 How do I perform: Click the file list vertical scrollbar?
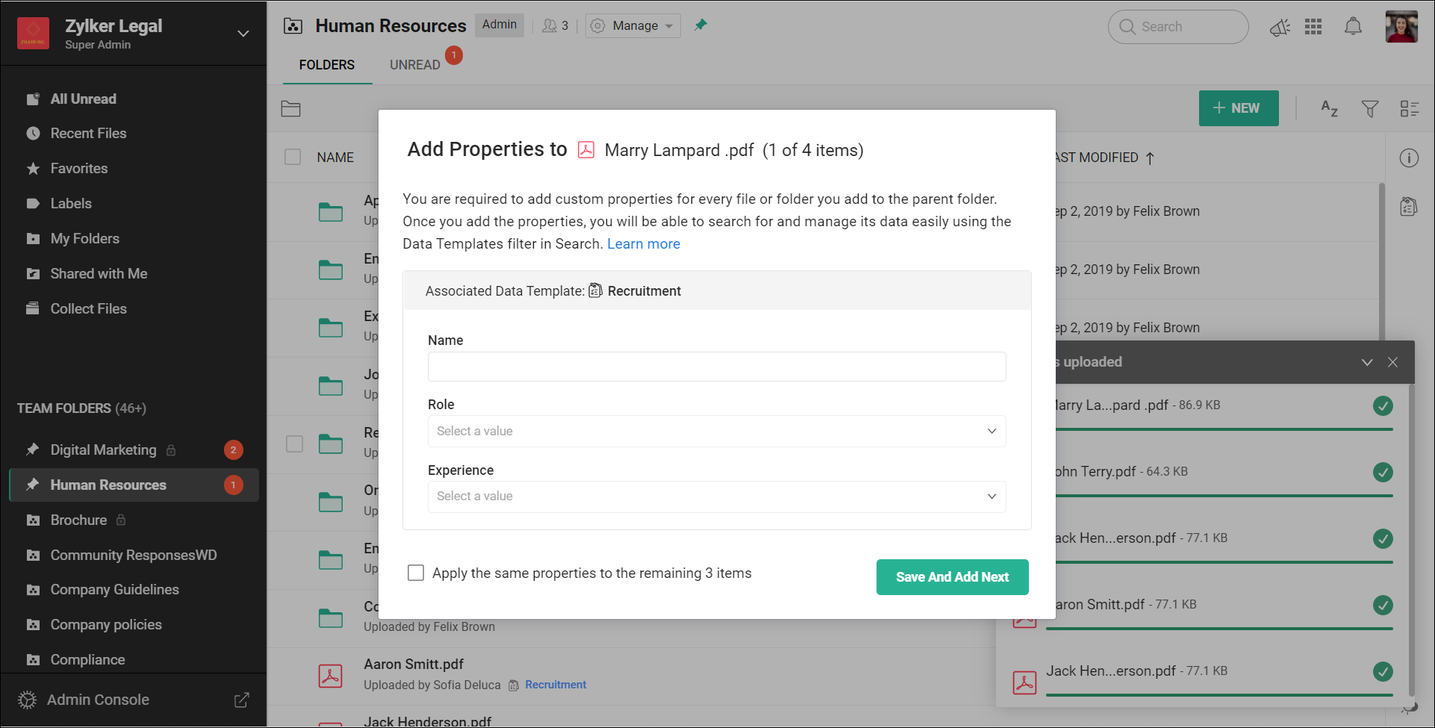(1382, 261)
